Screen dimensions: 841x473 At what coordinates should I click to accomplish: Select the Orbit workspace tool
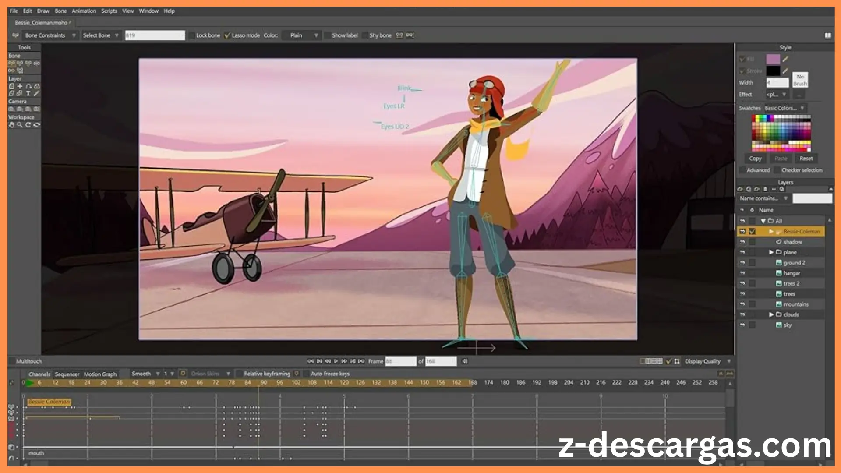[x=37, y=125]
